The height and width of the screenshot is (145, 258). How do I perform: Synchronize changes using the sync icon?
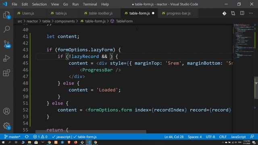point(27,137)
